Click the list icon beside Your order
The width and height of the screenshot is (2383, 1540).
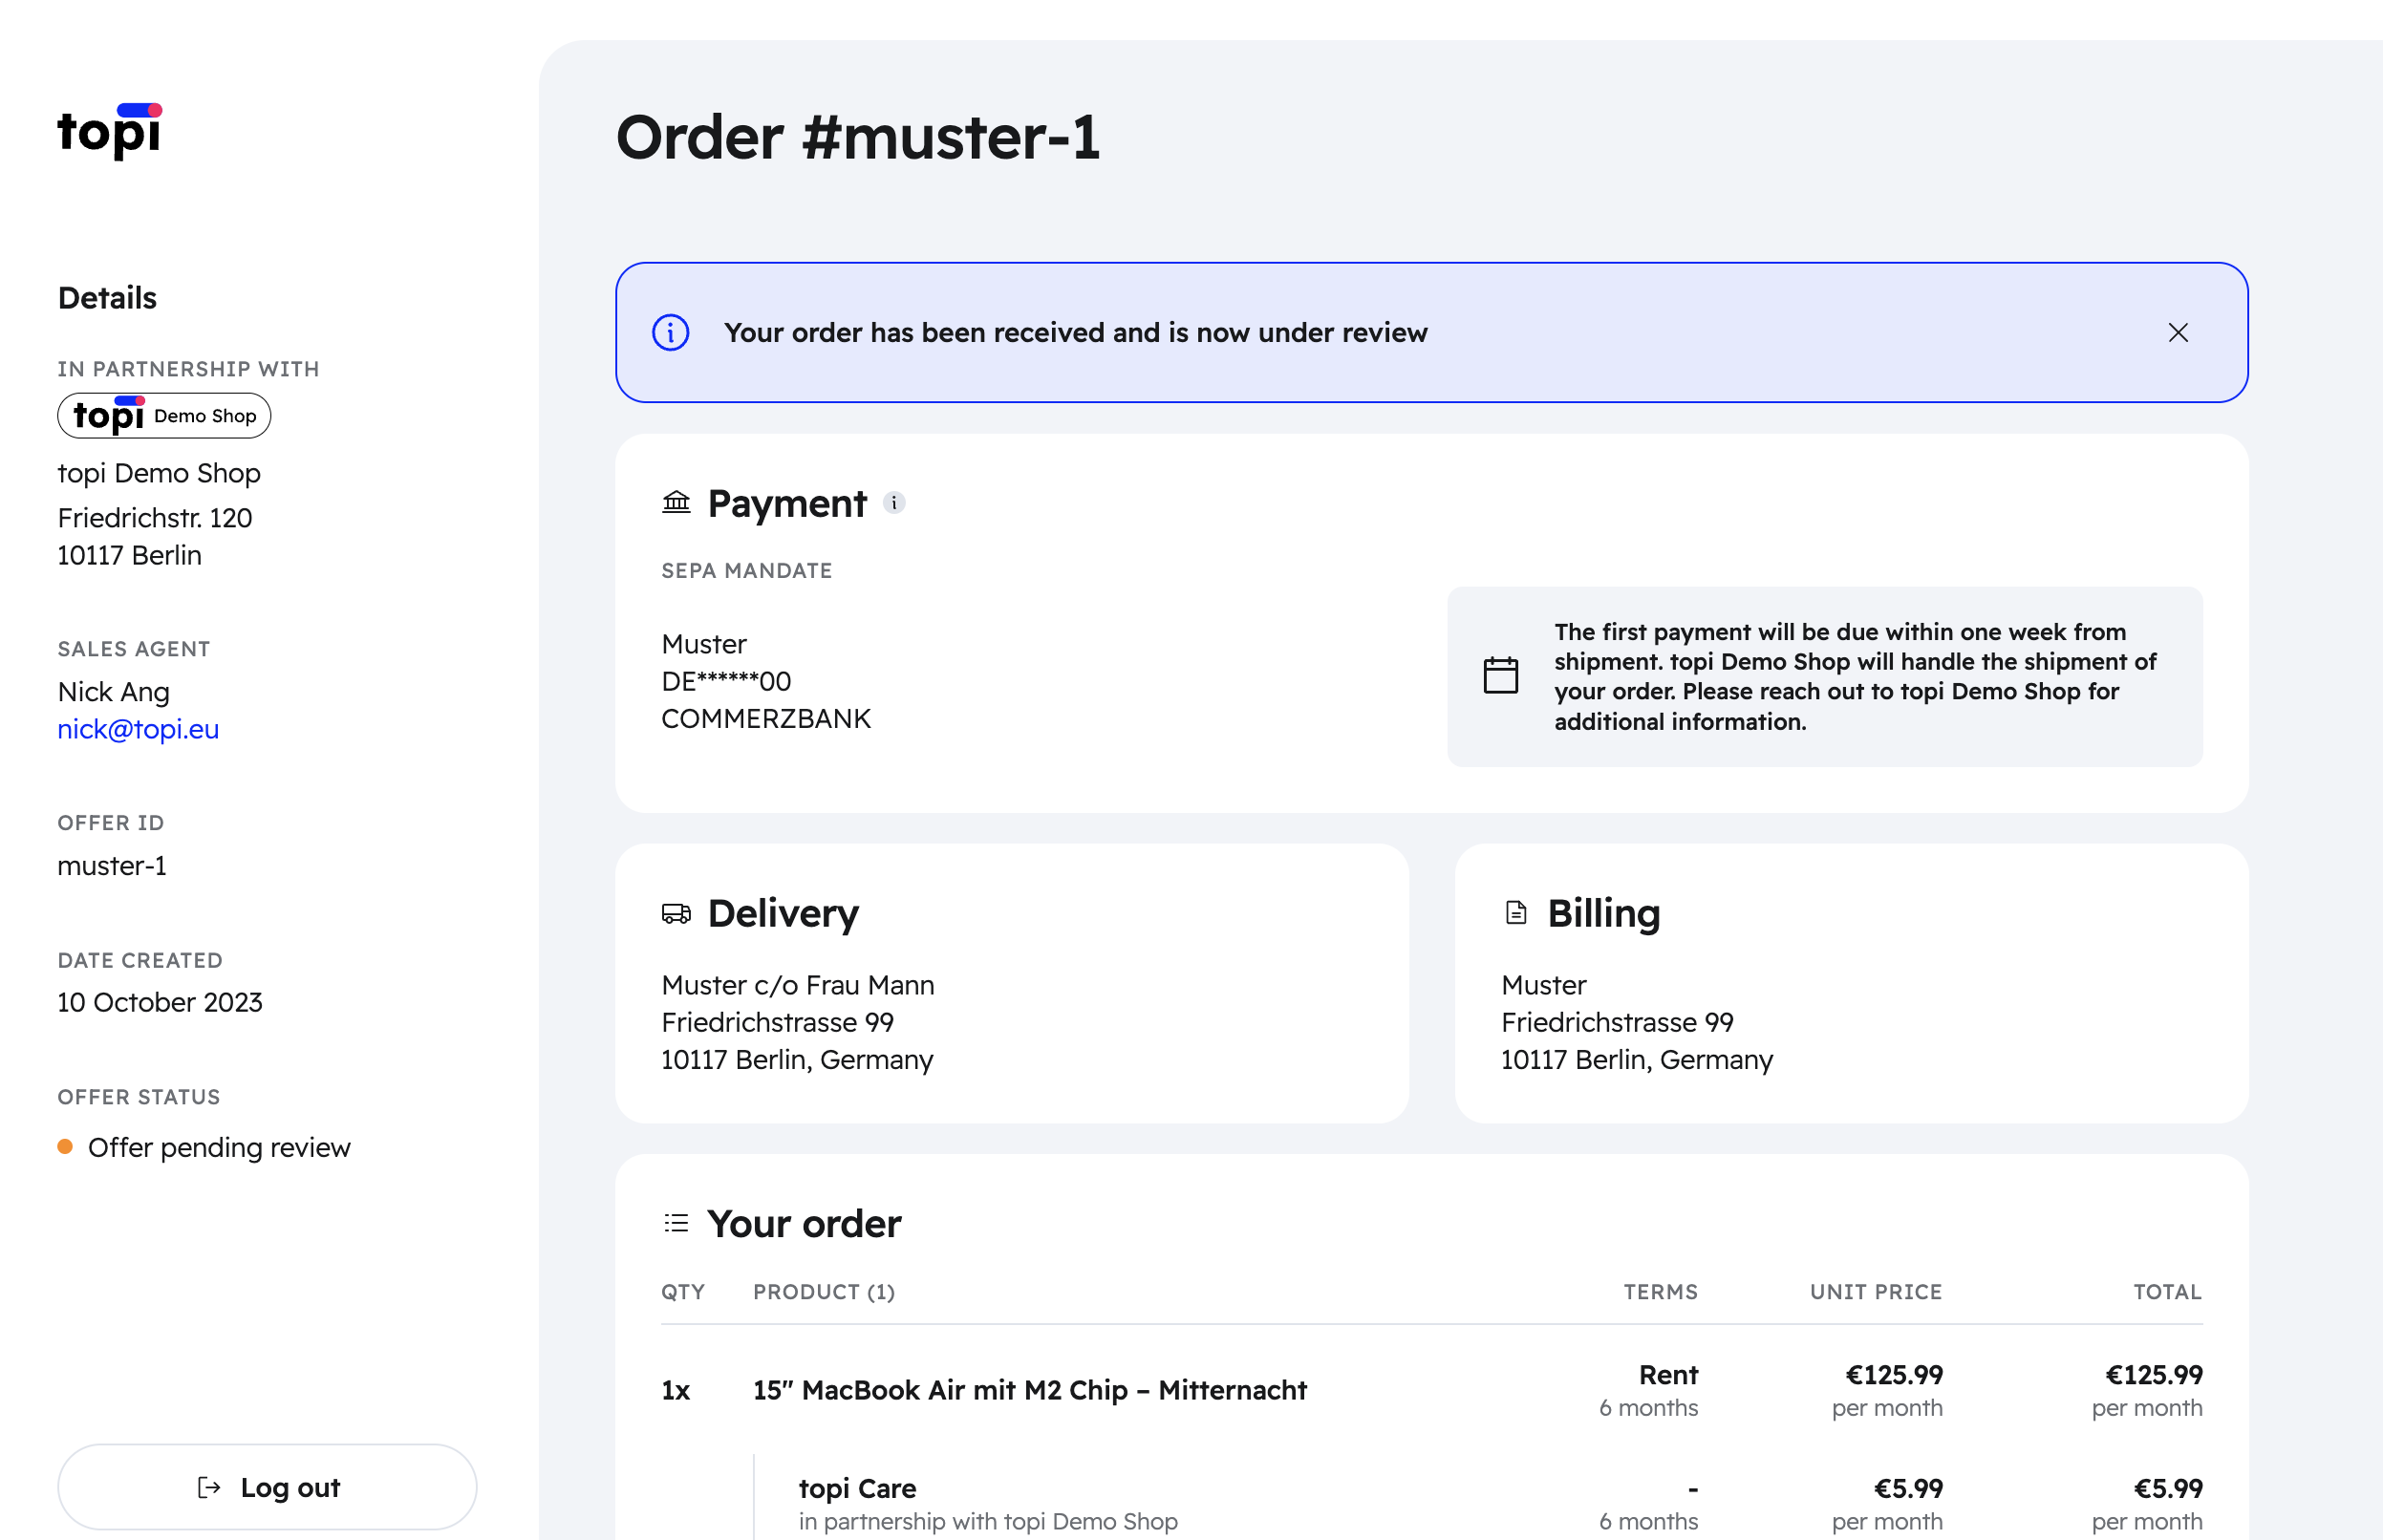coord(676,1223)
